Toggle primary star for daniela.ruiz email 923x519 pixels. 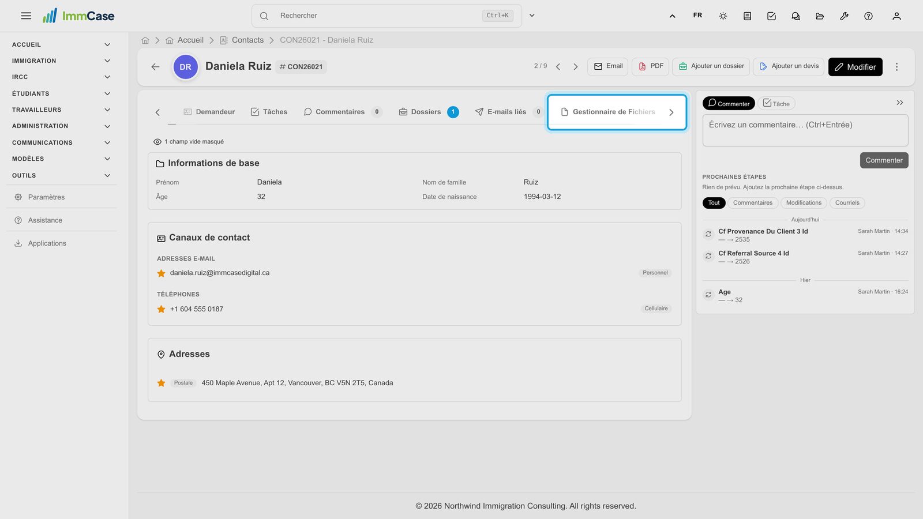click(162, 273)
